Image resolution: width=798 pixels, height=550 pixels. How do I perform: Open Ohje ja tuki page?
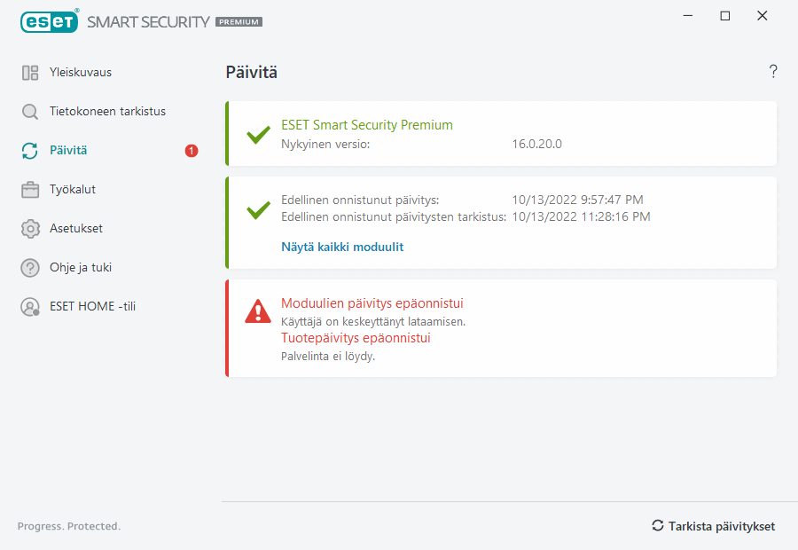[81, 268]
